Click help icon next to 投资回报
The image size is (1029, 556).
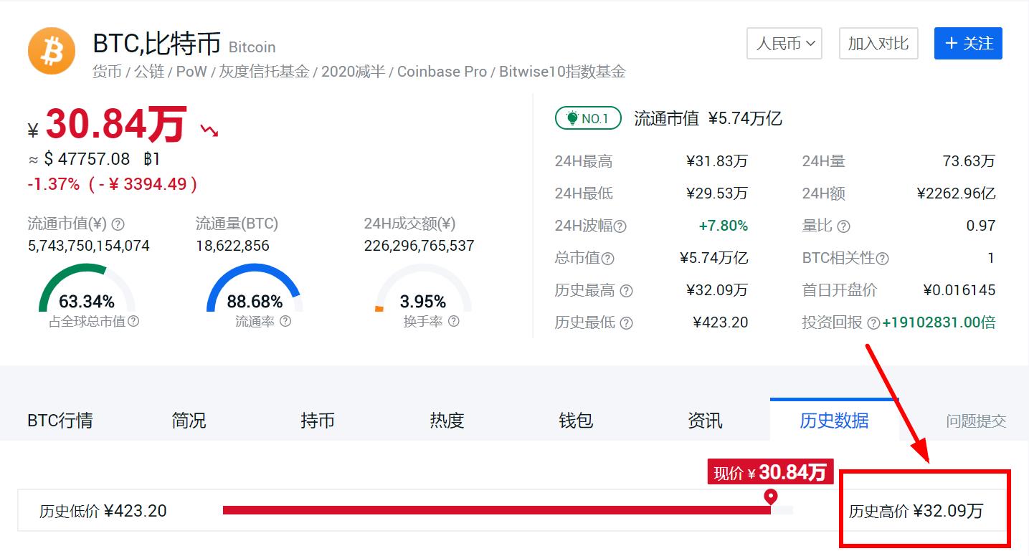(873, 323)
